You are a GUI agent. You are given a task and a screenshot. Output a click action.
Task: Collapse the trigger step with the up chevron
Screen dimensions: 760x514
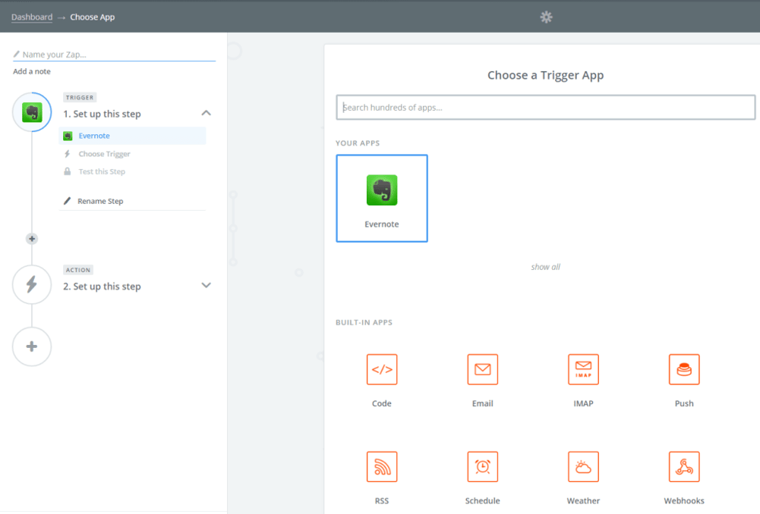(206, 113)
